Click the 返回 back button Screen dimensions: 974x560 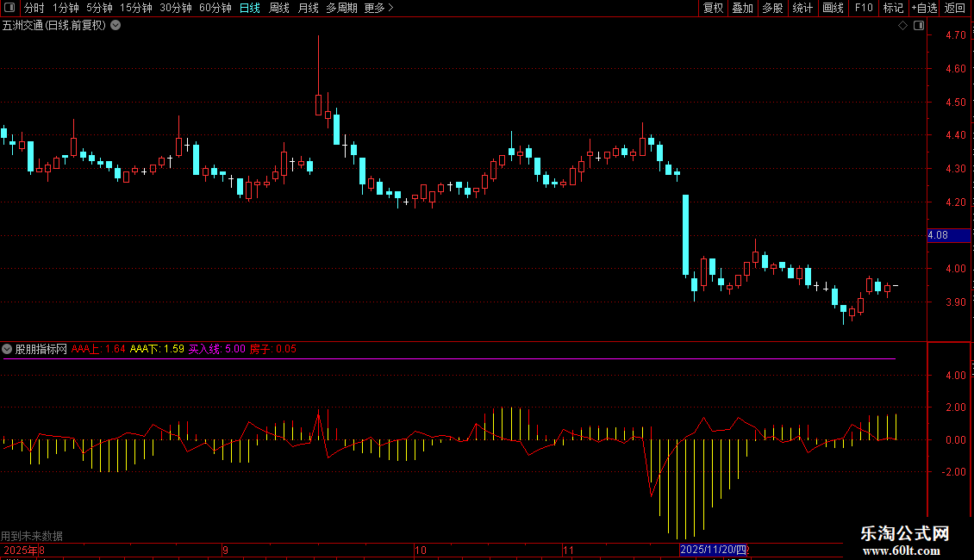pyautogui.click(x=955, y=8)
